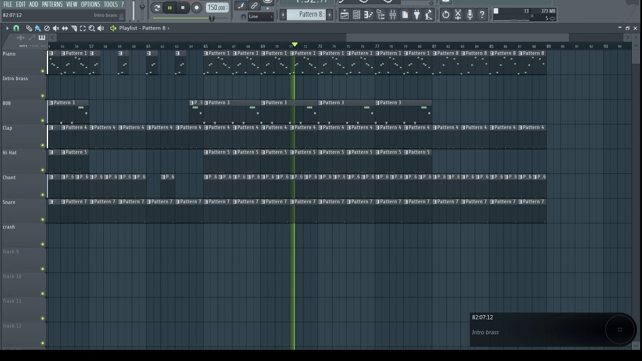Mute the 808 track green light
This screenshot has width=642, height=361.
[x=43, y=120]
